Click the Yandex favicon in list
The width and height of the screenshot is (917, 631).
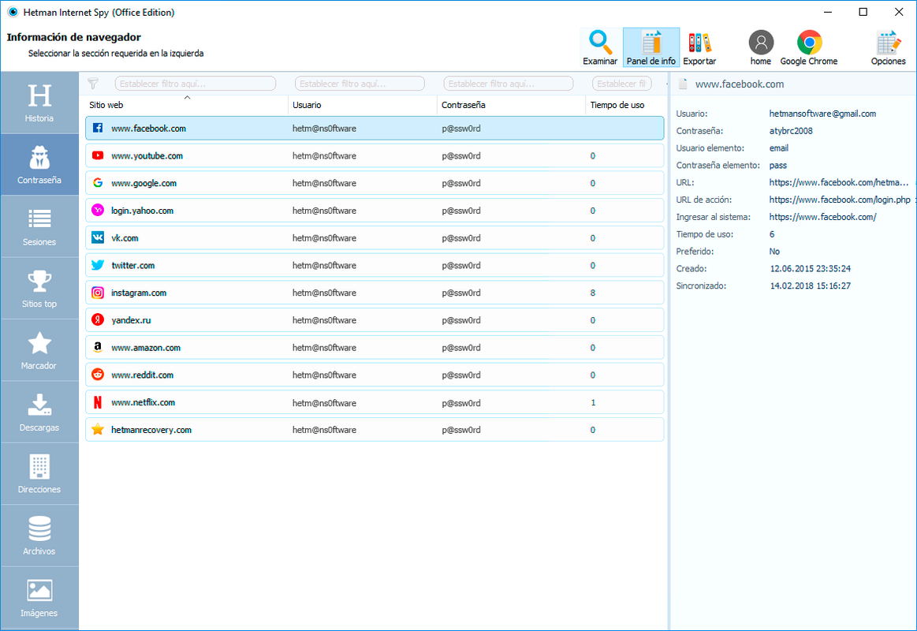[x=98, y=319]
